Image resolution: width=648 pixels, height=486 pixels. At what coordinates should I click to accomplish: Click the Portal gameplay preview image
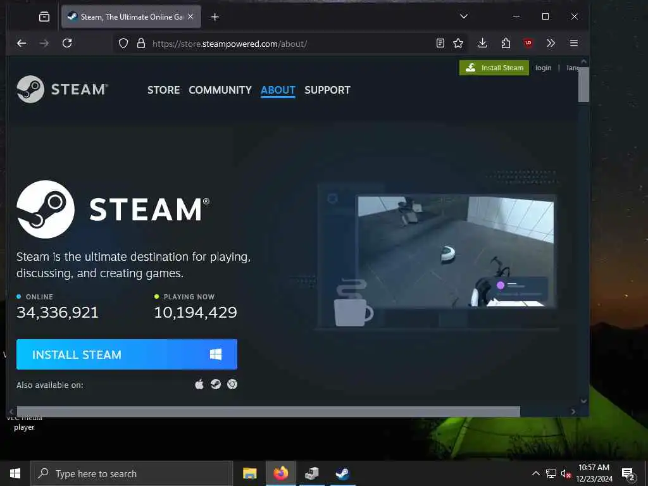(456, 251)
